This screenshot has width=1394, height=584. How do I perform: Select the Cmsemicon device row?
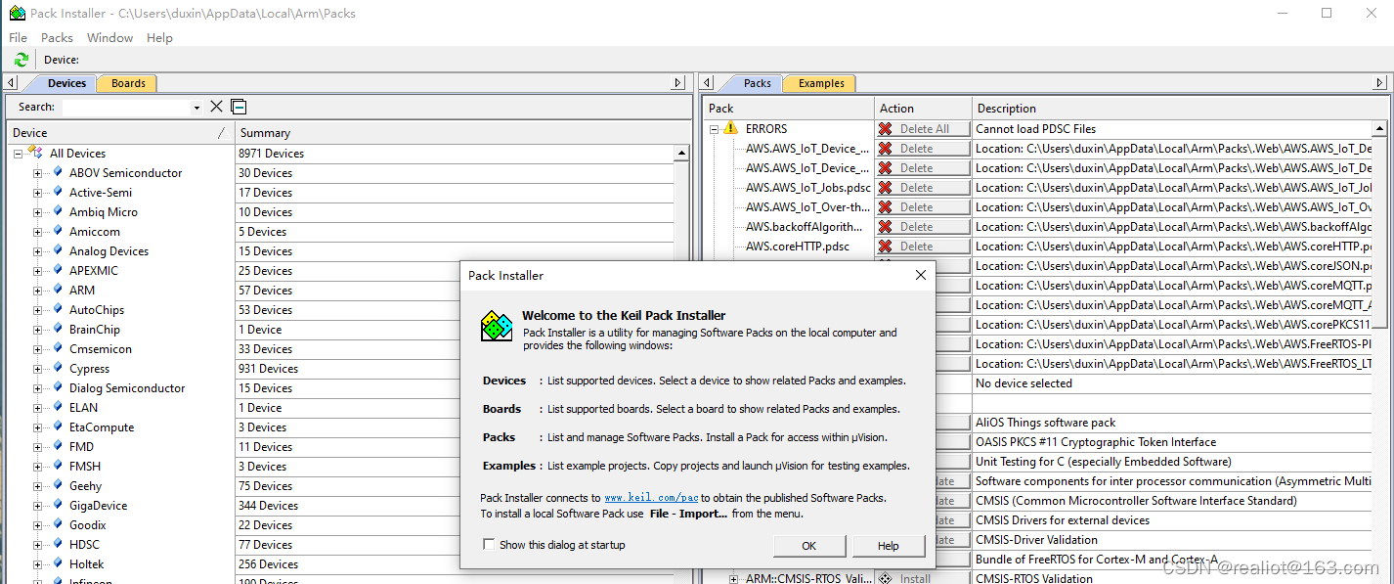101,349
